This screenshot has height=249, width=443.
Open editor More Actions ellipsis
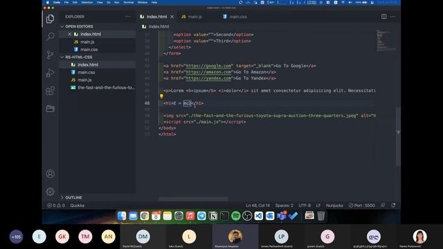pyautogui.click(x=392, y=17)
